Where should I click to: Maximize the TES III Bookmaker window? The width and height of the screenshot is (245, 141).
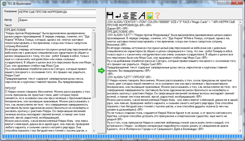tap(228, 3)
